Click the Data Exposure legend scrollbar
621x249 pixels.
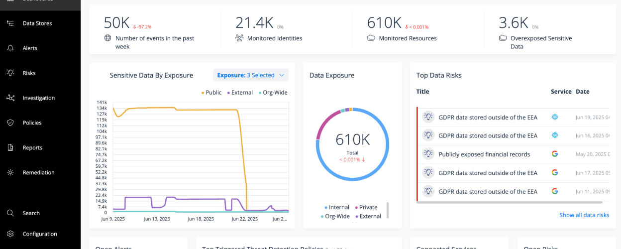click(x=388, y=210)
